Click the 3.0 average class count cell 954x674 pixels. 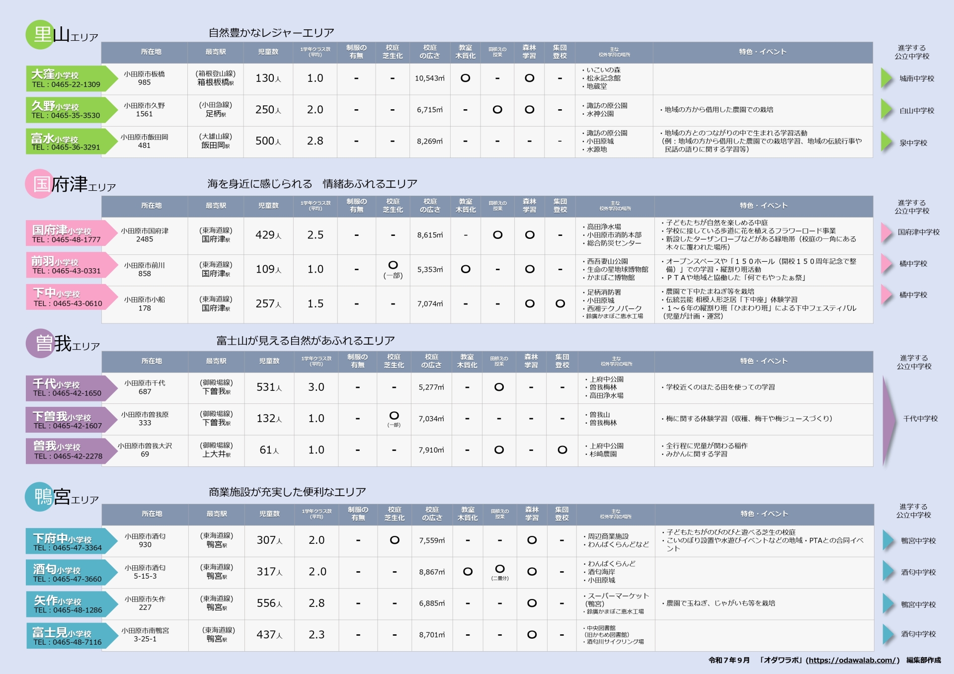[316, 387]
